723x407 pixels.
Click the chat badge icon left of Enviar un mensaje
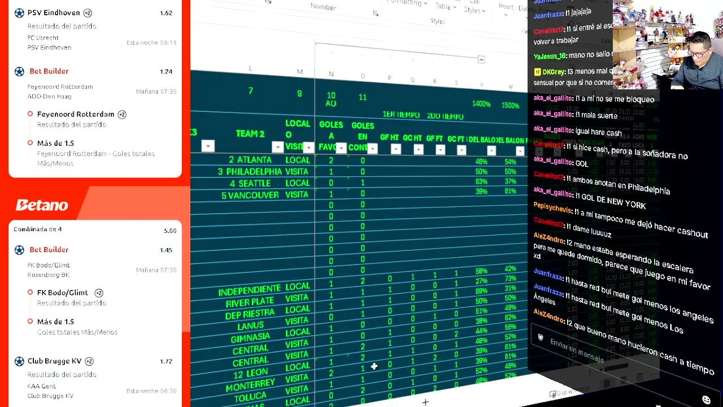(x=541, y=337)
